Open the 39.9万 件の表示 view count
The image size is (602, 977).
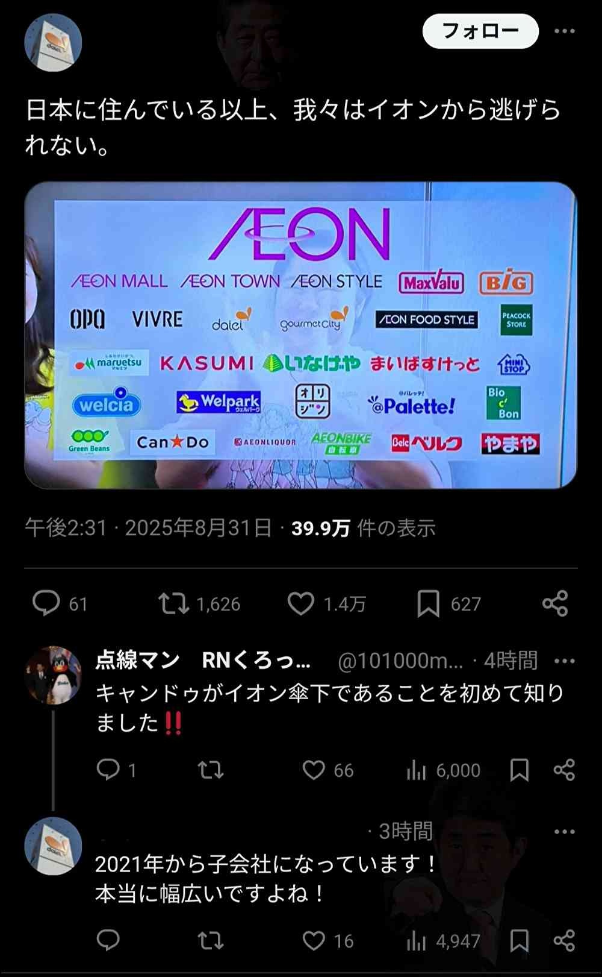[364, 528]
